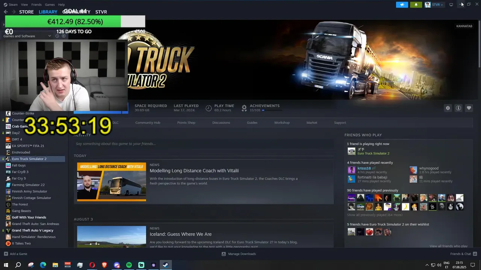Select Gang Beasts in library list

click(x=21, y=211)
